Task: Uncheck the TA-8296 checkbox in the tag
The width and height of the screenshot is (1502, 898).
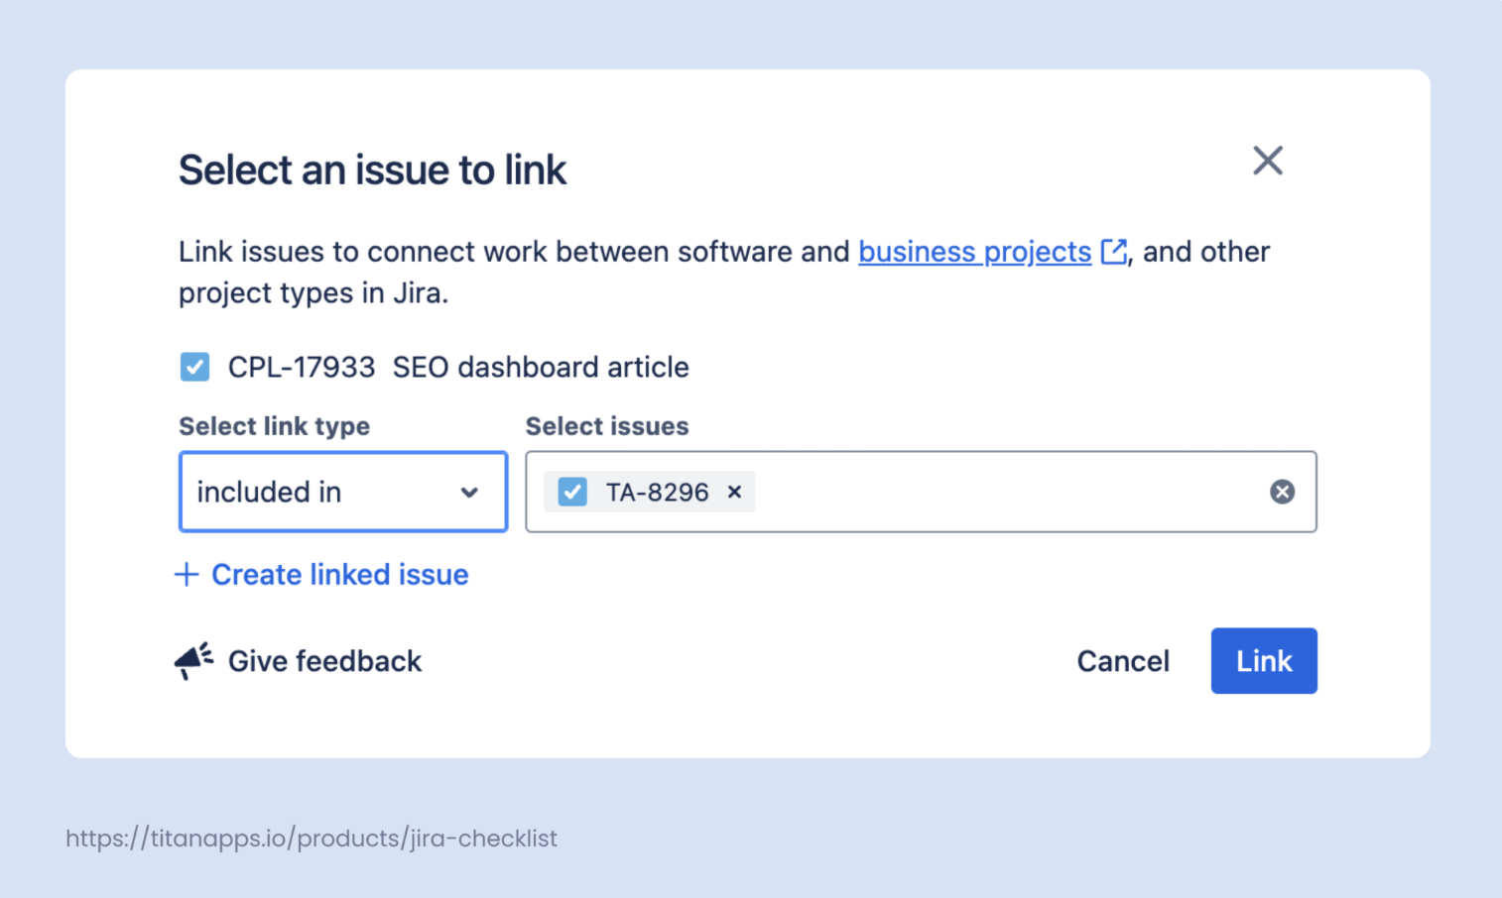Action: click(x=572, y=492)
